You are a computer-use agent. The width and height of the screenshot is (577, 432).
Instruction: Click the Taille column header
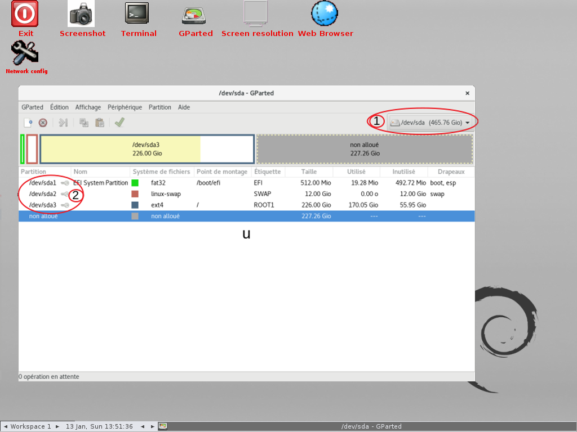(309, 172)
